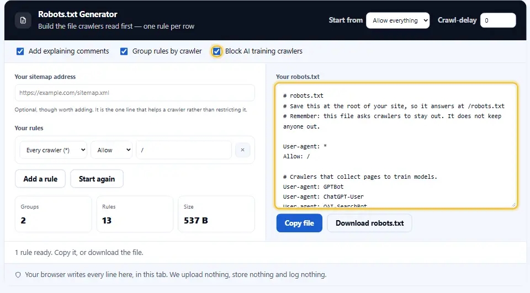Open the Every crawler (*) dropdown
This screenshot has height=293, width=530.
(54, 150)
